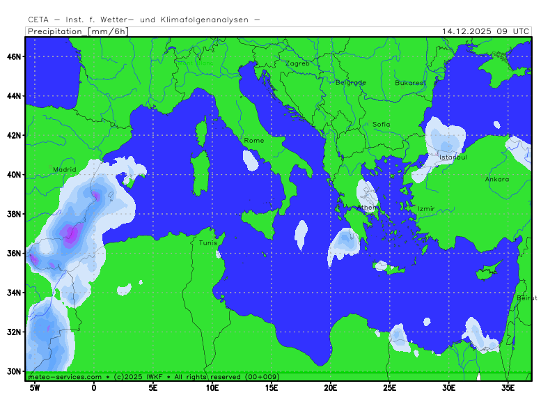The image size is (557, 418).
Task: Select the Rome label on the map
Action: [x=254, y=141]
